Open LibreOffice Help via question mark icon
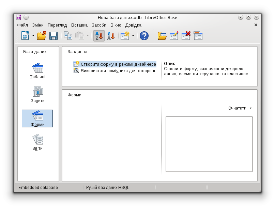 pyautogui.click(x=144, y=36)
